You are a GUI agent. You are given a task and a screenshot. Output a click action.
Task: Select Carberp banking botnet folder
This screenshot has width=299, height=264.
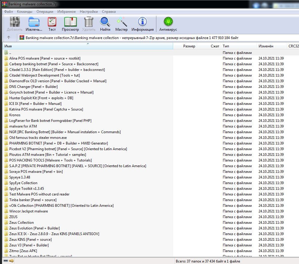(x=54, y=64)
